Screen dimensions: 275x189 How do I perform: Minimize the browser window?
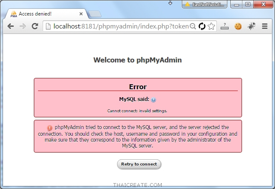pyautogui.click(x=237, y=4)
